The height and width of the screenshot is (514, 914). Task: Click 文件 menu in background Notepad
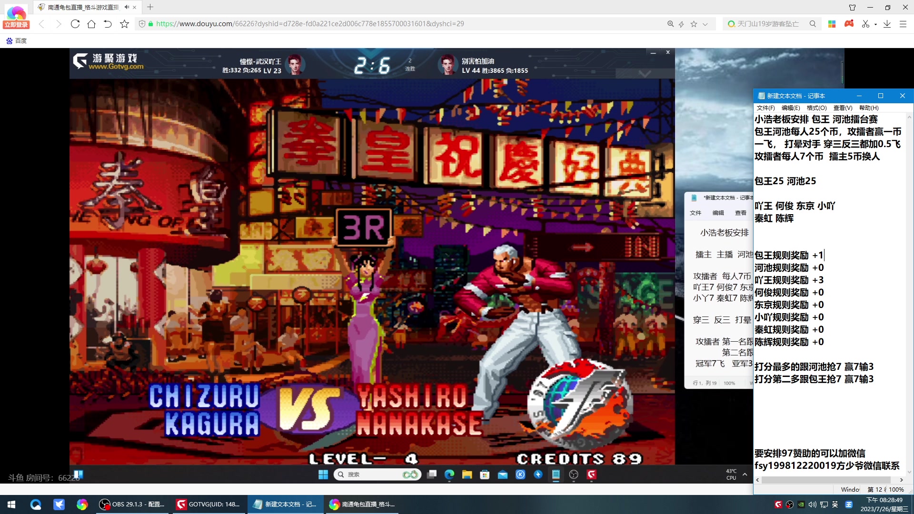pyautogui.click(x=695, y=213)
